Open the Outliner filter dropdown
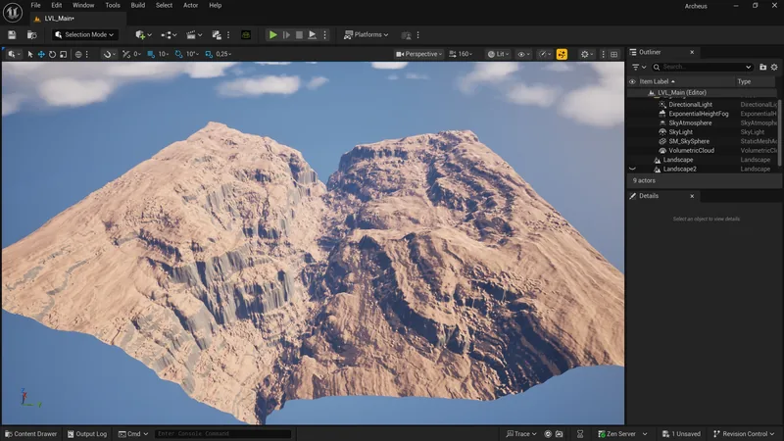This screenshot has height=441, width=784. [x=639, y=67]
